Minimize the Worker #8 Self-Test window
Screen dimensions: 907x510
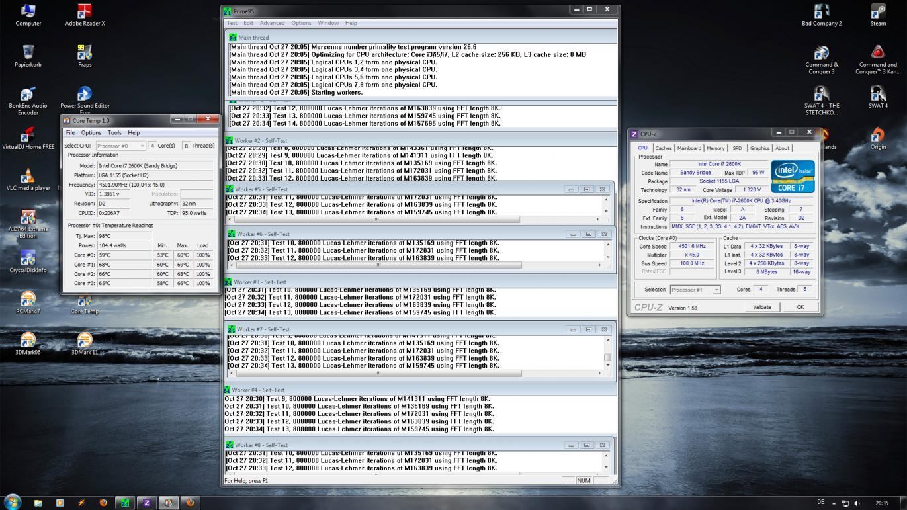[x=572, y=445]
